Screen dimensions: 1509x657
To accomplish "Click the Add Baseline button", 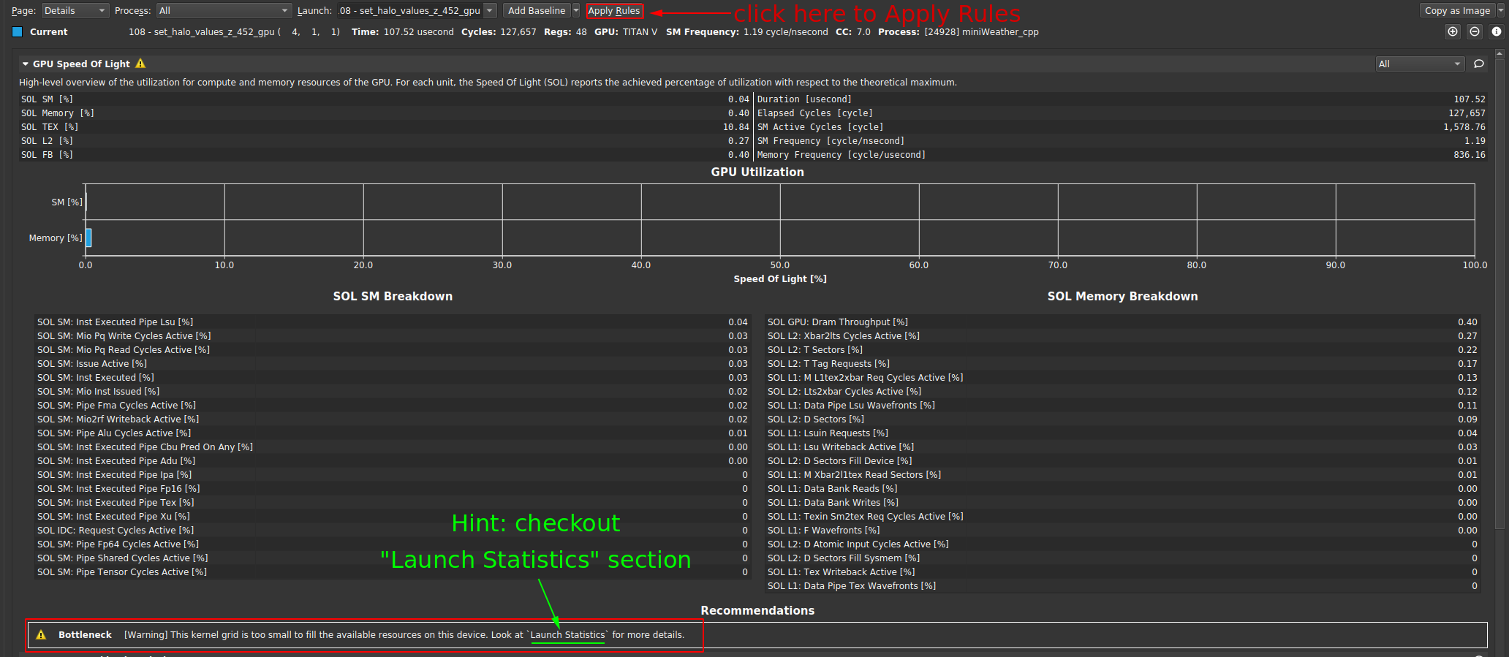I will coord(537,11).
